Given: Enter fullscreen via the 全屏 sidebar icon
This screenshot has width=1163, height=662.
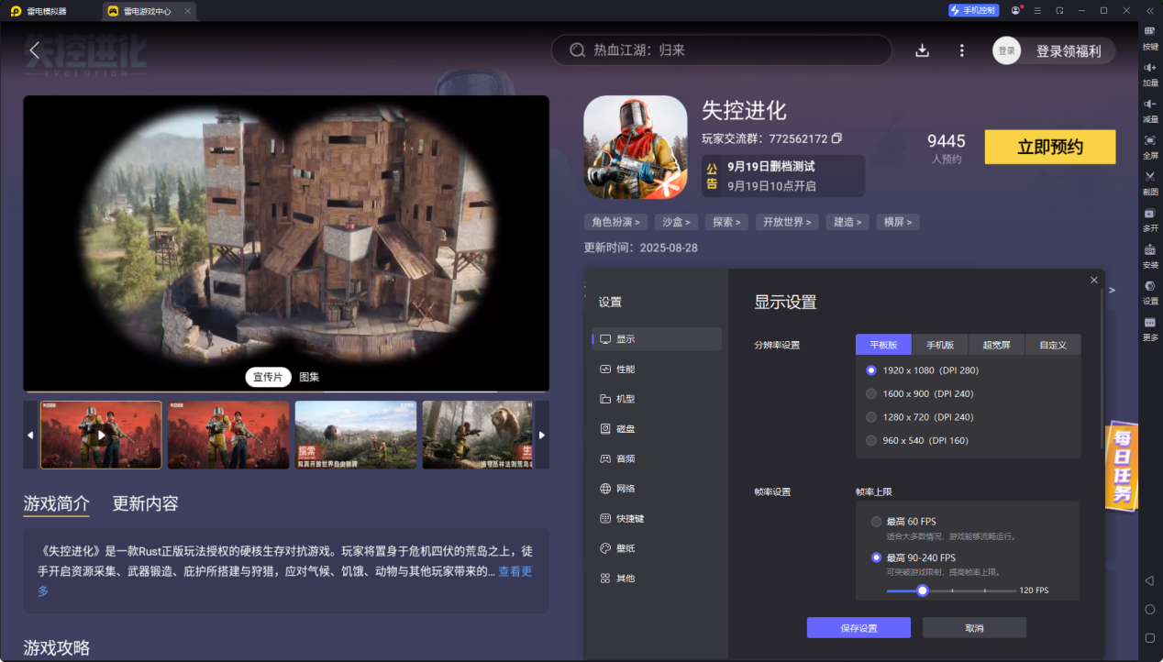Looking at the screenshot, I should coord(1149,147).
